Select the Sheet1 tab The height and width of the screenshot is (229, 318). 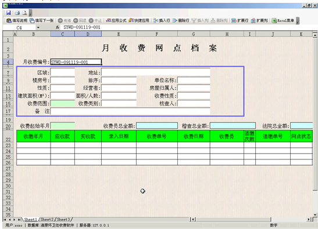coord(31,219)
